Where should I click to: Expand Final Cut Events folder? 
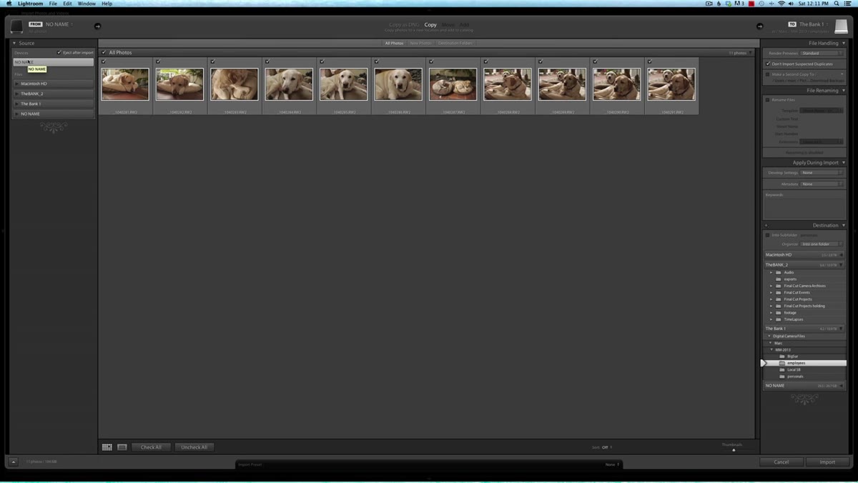771,292
